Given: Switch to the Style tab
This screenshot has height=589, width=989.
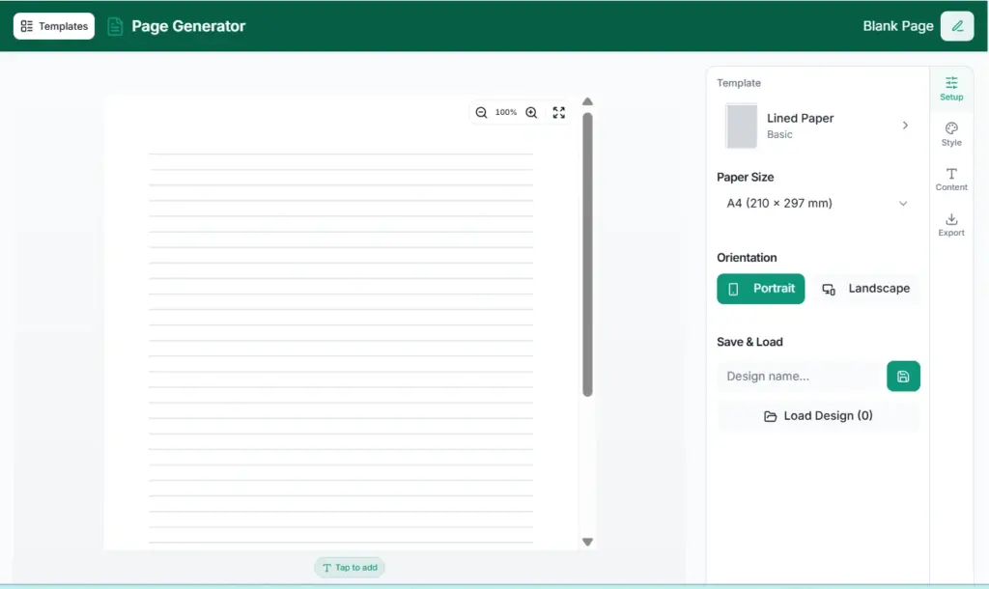Looking at the screenshot, I should 951,133.
